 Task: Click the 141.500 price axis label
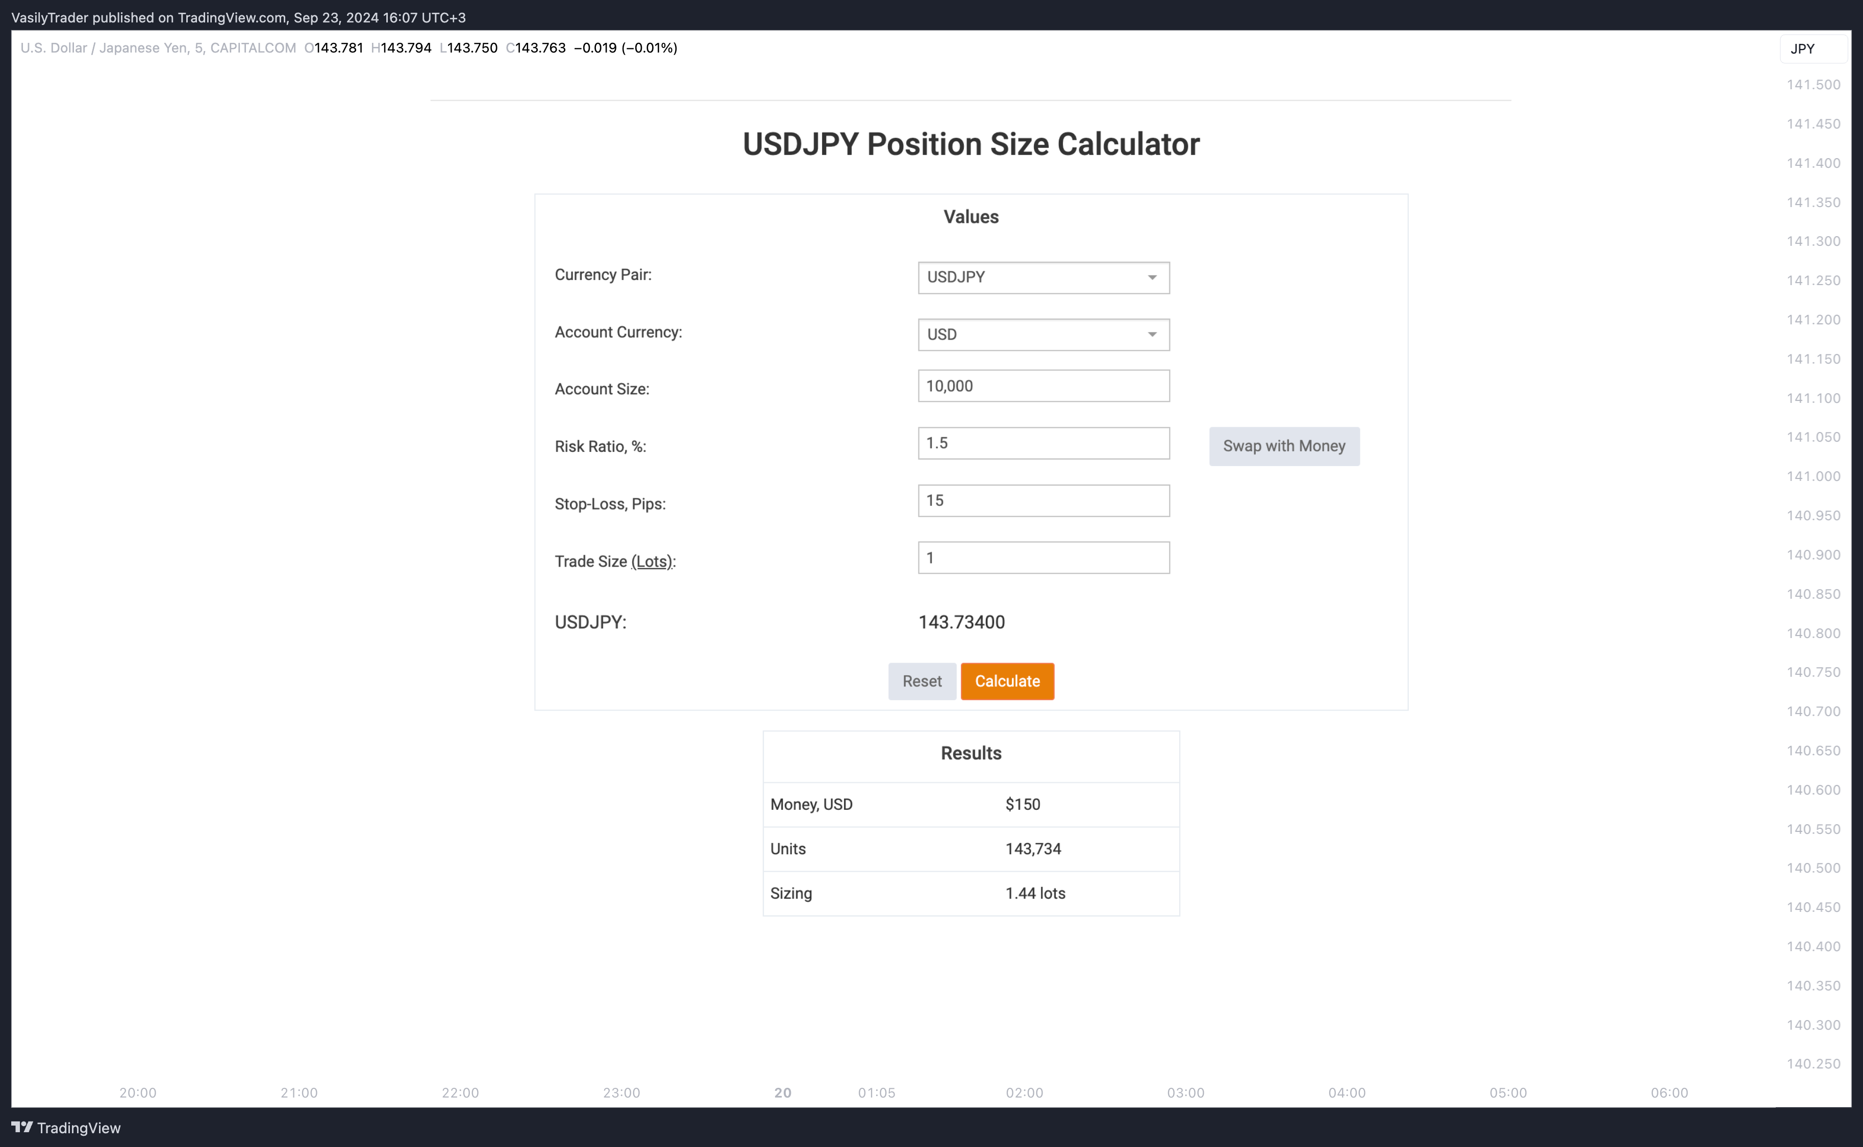[1813, 84]
